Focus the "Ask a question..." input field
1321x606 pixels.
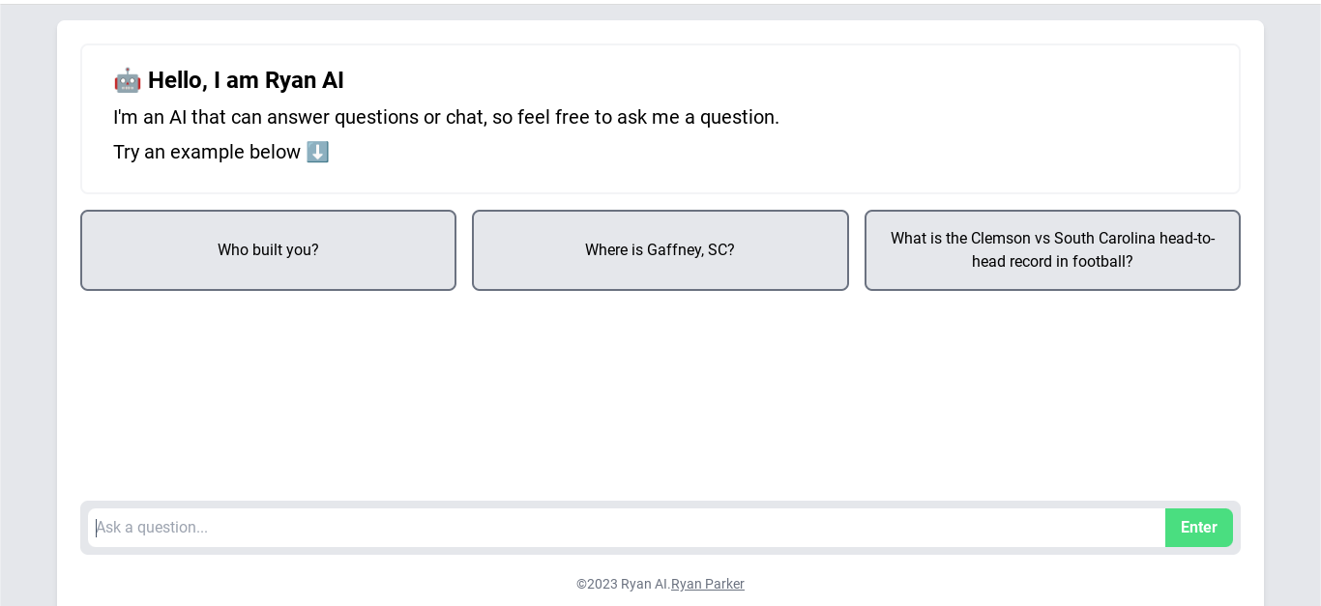tap(627, 528)
